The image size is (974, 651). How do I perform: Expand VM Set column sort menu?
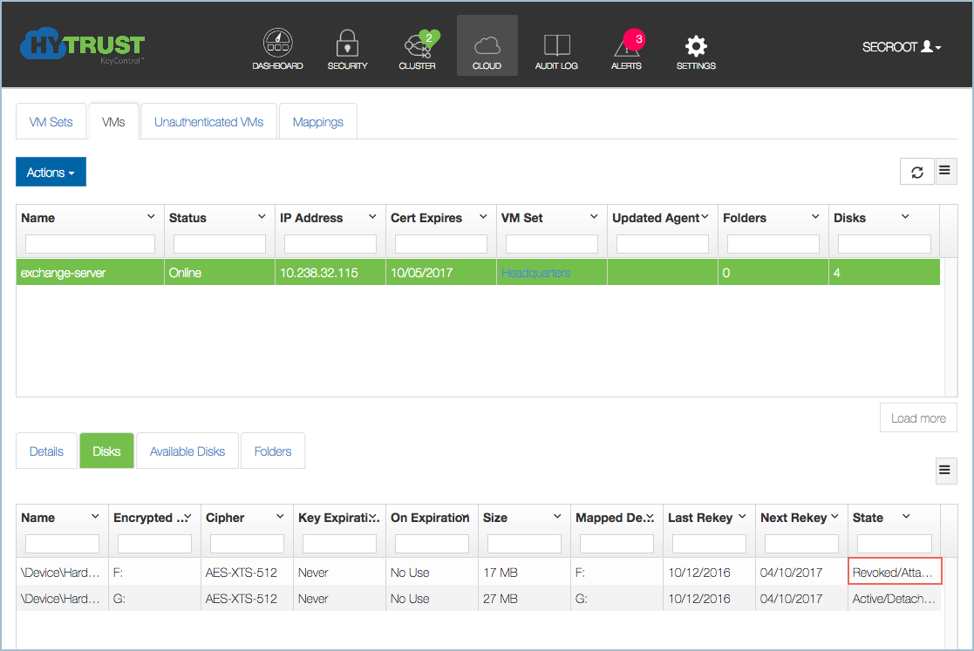click(x=593, y=217)
